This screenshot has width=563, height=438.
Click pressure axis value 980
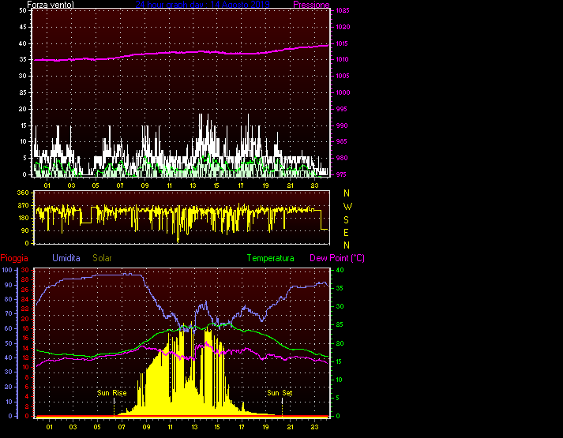[x=341, y=158]
